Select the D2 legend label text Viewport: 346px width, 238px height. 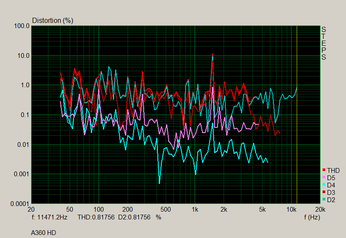tap(331, 200)
